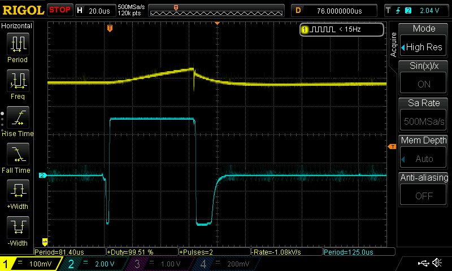The image size is (452, 271).
Task: Toggle the speaker sound icon
Action: [436, 263]
